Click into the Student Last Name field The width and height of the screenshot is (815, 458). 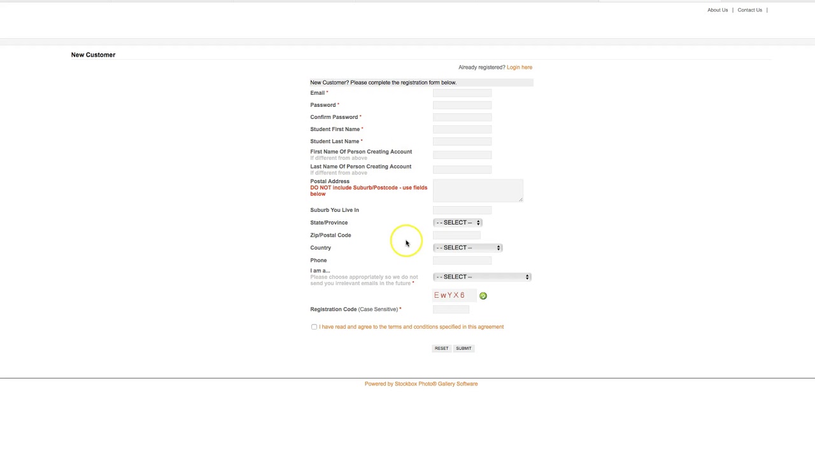[462, 142]
